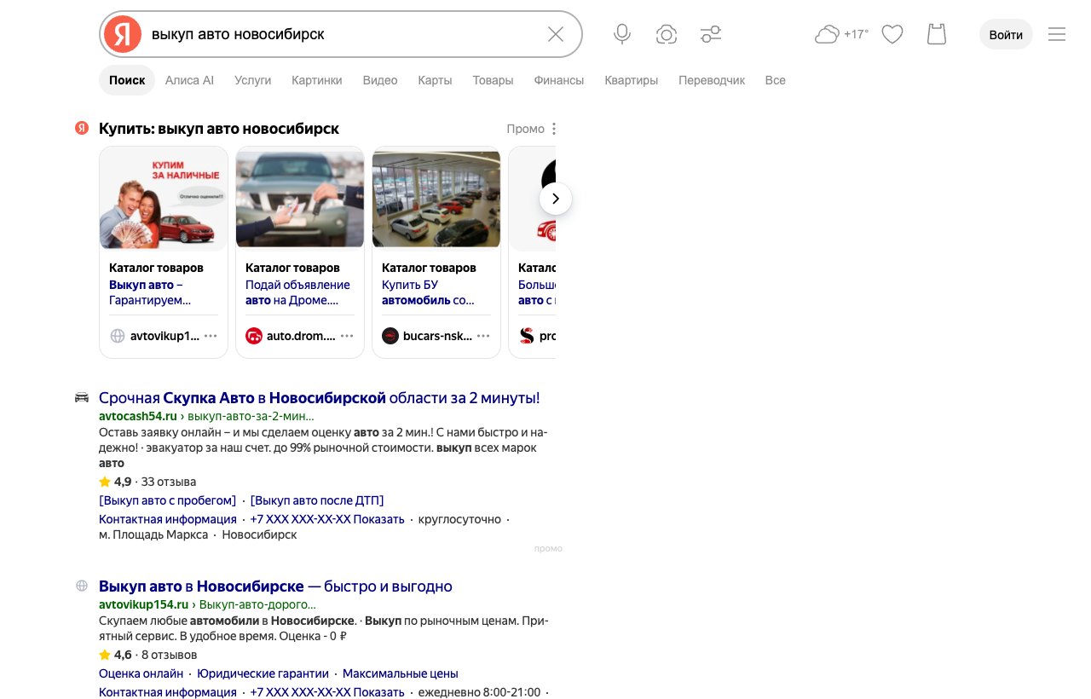Open the Оценка онлайн sitelink

pyautogui.click(x=141, y=673)
